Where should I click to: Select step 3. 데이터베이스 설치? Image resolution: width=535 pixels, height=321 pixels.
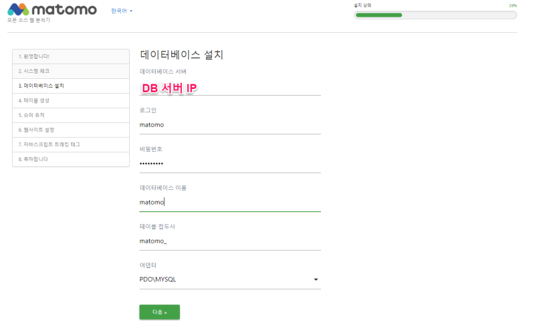[71, 86]
